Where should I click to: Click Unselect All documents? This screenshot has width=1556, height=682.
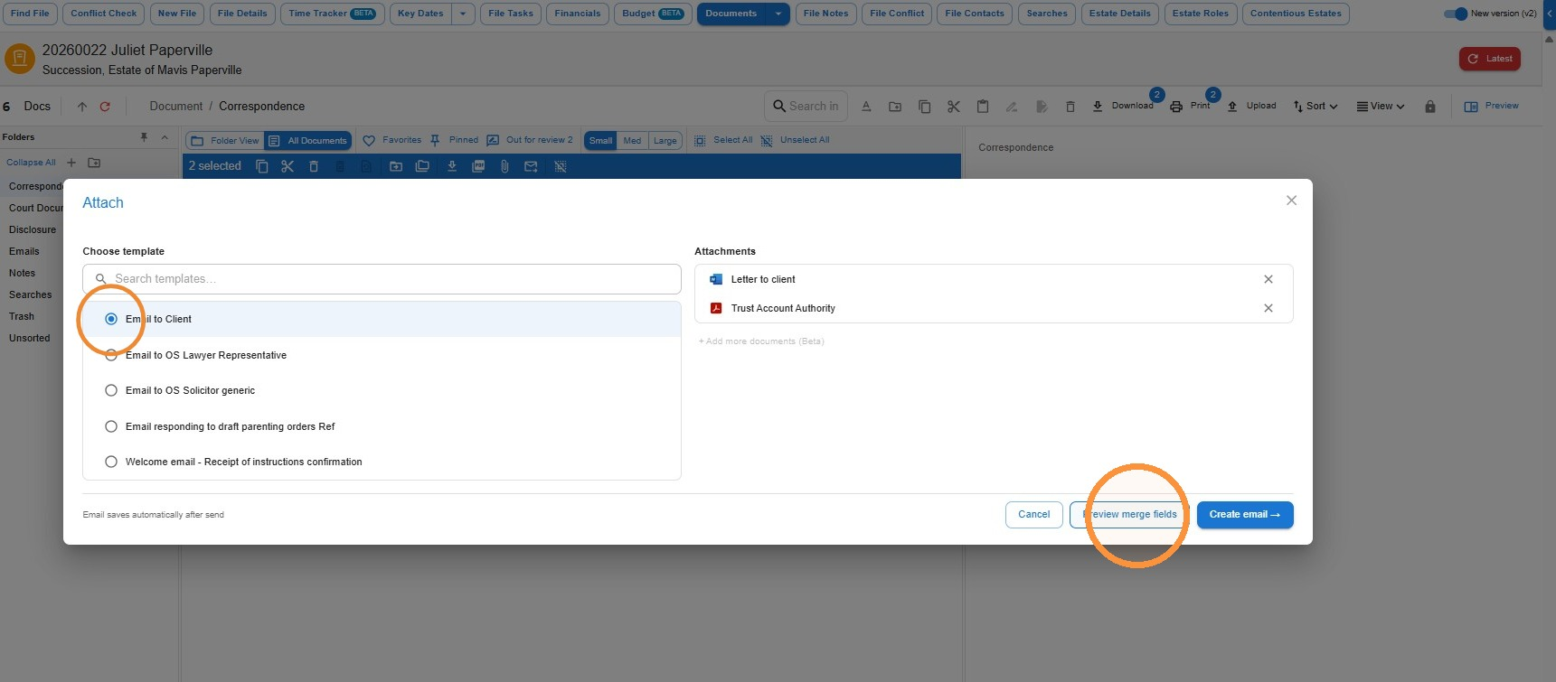click(795, 140)
